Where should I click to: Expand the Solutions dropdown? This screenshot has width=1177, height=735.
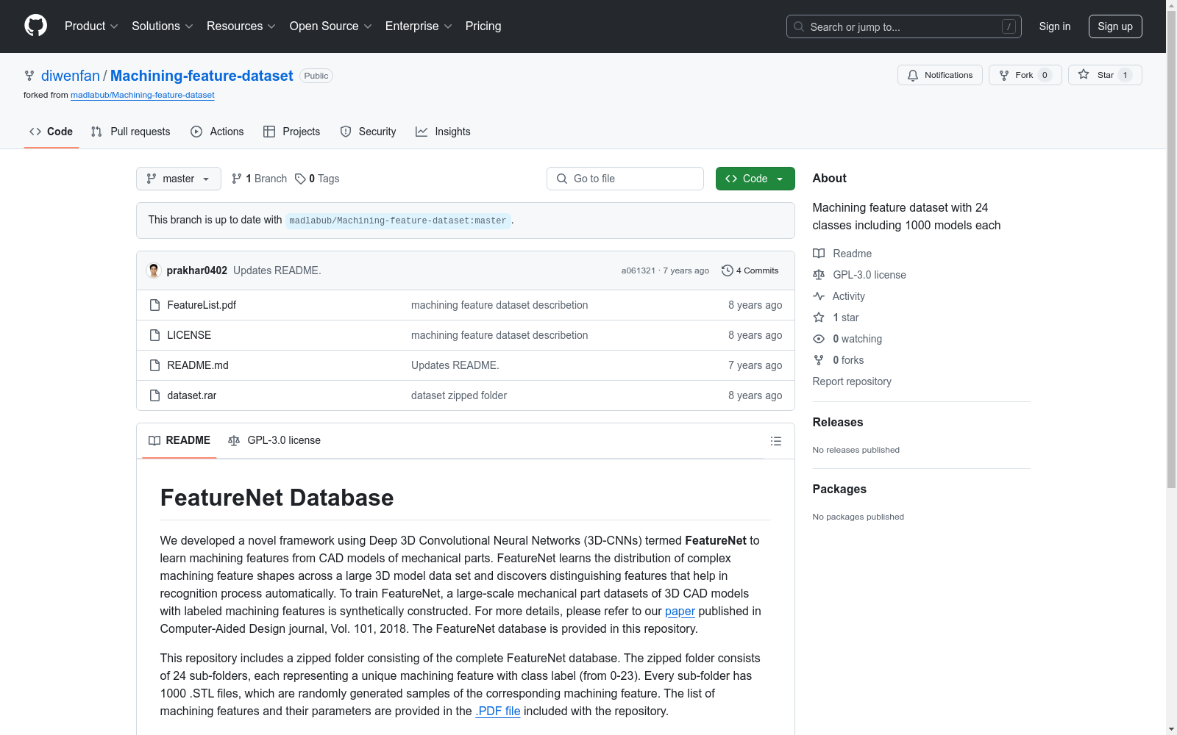(163, 26)
